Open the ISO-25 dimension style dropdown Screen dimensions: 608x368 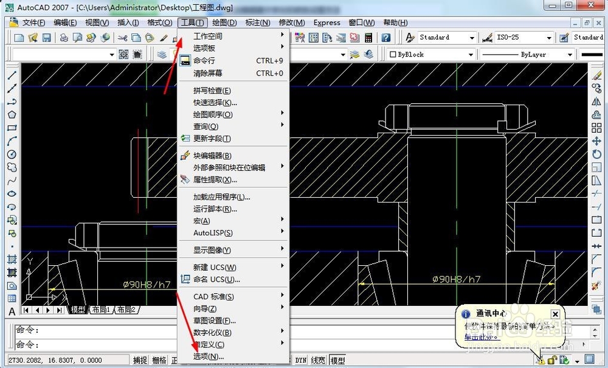pos(549,38)
